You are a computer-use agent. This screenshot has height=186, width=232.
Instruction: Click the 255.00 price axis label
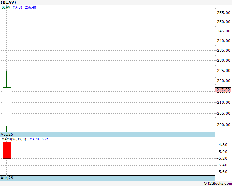(x=223, y=13)
